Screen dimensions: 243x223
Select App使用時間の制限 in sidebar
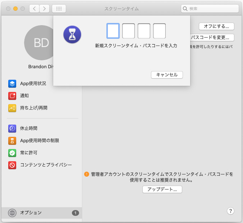(42, 141)
